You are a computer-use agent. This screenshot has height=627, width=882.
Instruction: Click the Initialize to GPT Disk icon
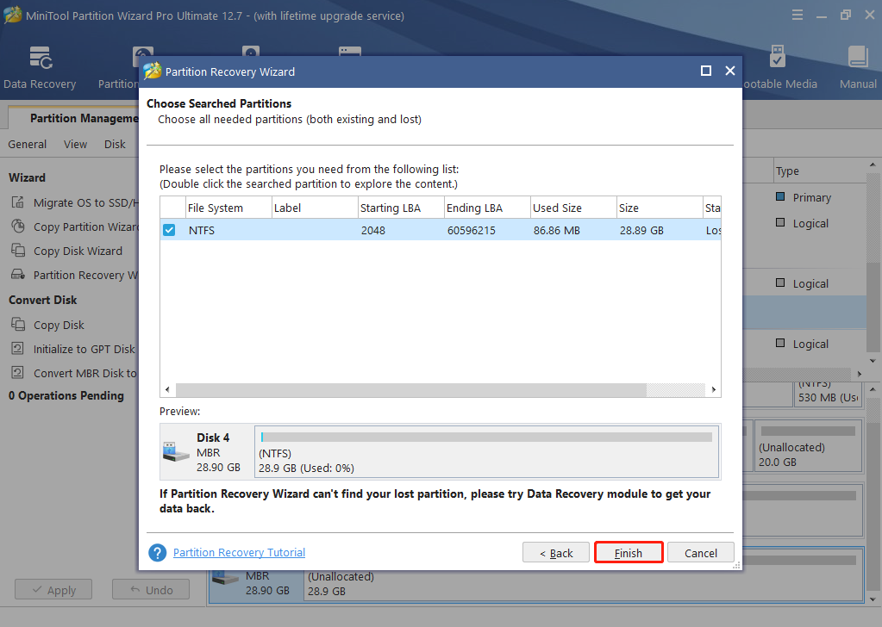[18, 349]
